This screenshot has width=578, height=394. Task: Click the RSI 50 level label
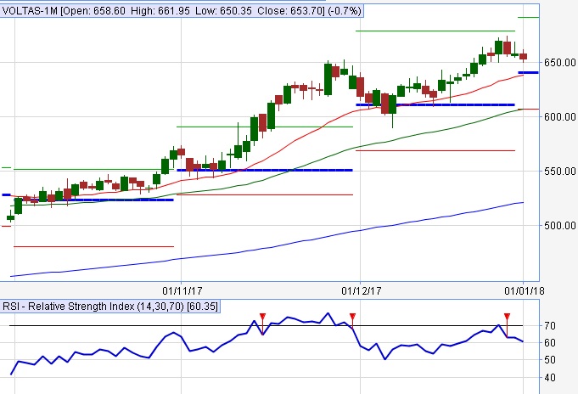point(550,360)
